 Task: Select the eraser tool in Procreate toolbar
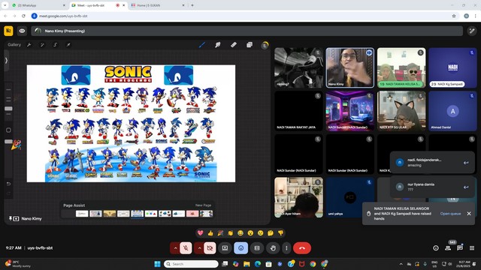click(234, 45)
